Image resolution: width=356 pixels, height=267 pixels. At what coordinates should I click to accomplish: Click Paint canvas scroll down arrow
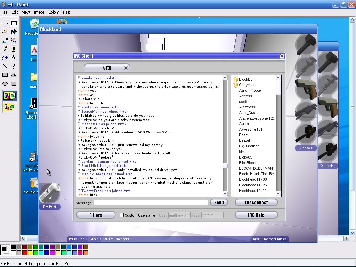point(353,232)
